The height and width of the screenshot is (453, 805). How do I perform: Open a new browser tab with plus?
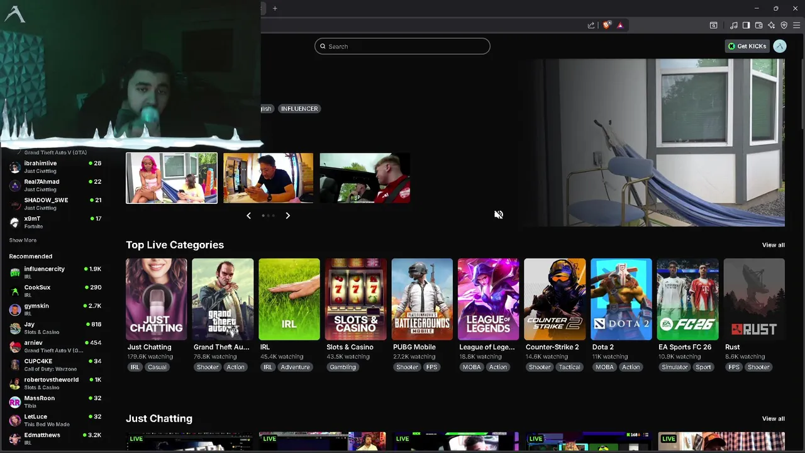[275, 8]
